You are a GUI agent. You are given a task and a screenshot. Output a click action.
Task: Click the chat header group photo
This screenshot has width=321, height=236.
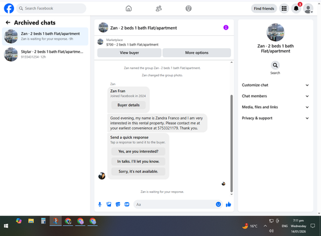click(x=103, y=28)
